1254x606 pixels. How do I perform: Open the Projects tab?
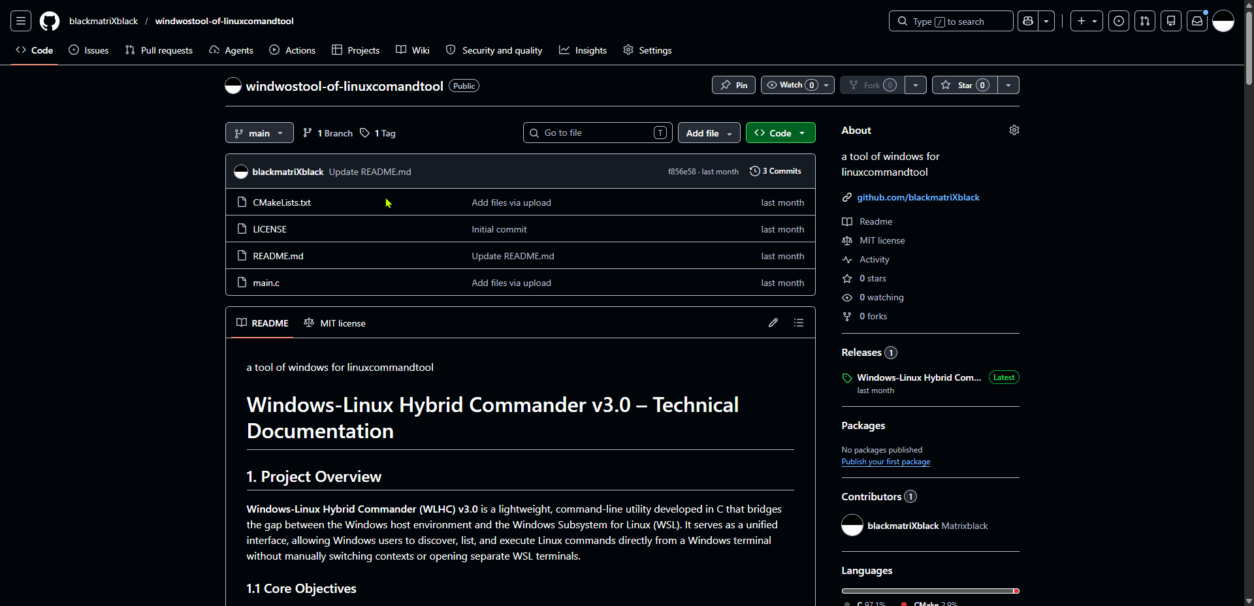coord(356,50)
